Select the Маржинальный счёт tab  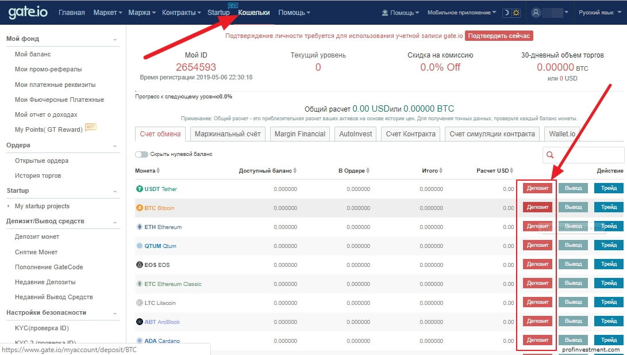coord(228,134)
